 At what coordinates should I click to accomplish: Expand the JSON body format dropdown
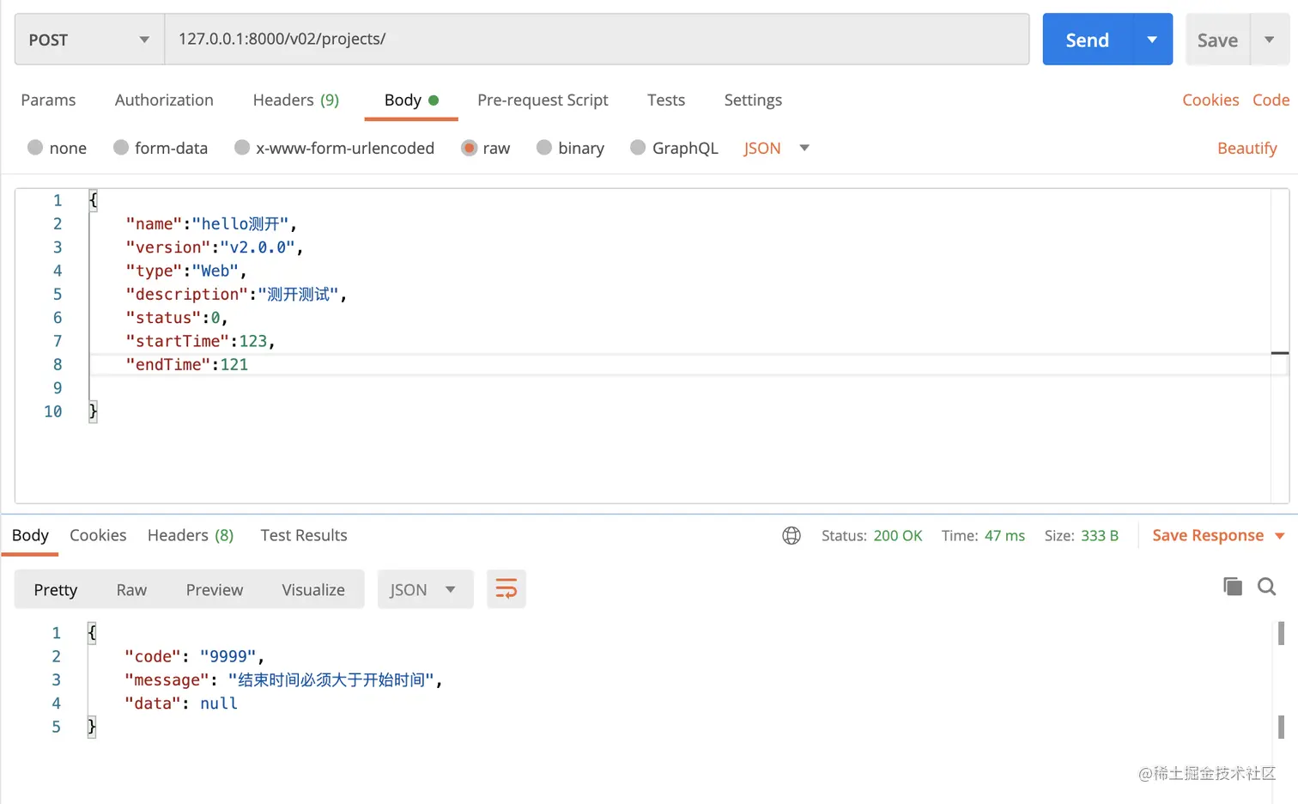pyautogui.click(x=804, y=148)
